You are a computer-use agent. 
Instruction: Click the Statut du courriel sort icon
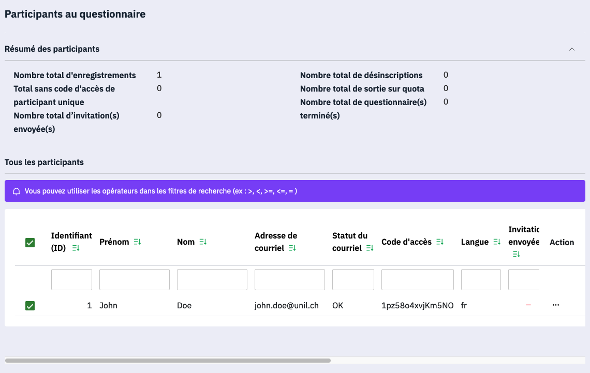tap(370, 248)
